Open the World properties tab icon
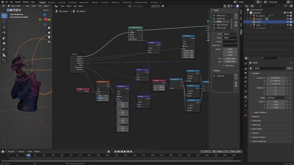Viewport: 294px width, 165px height. tap(246, 87)
